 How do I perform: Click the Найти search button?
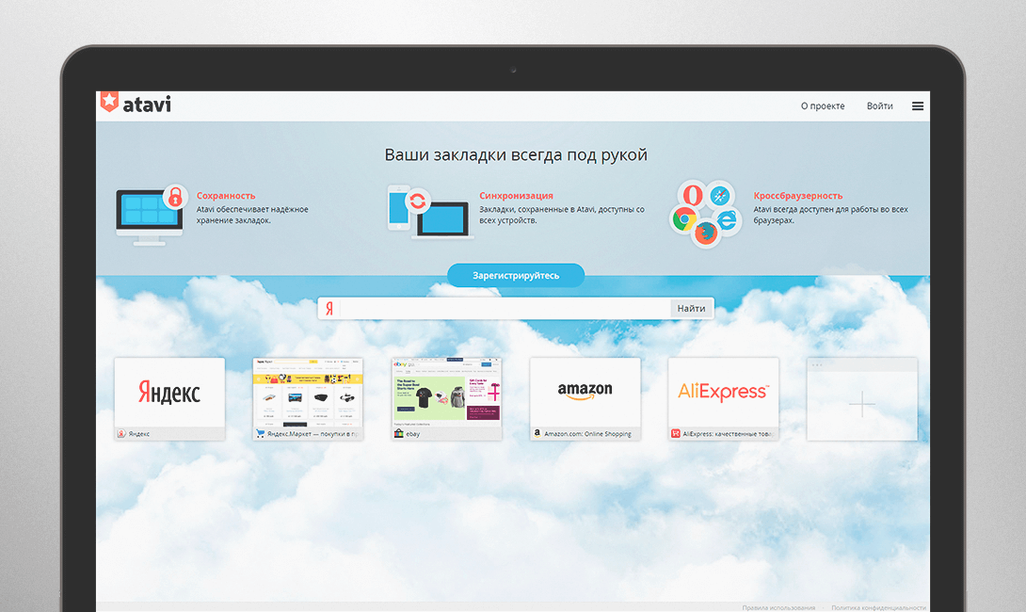pyautogui.click(x=691, y=308)
